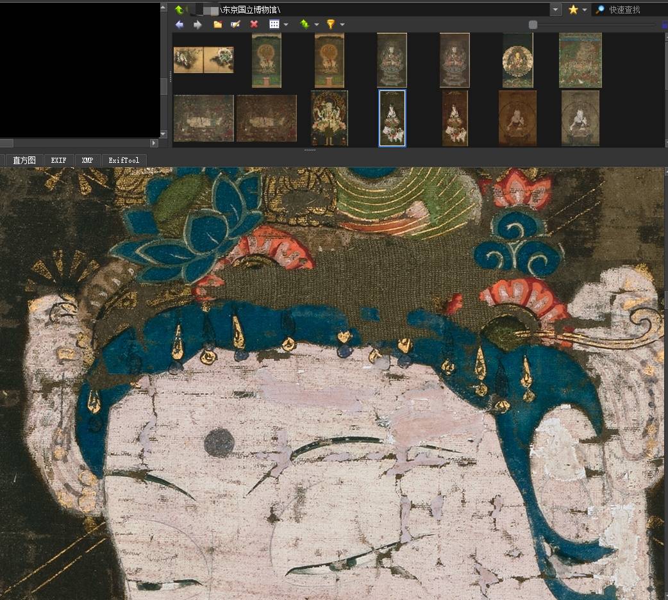Delete file using the red X icon
The height and width of the screenshot is (600, 668).
254,24
